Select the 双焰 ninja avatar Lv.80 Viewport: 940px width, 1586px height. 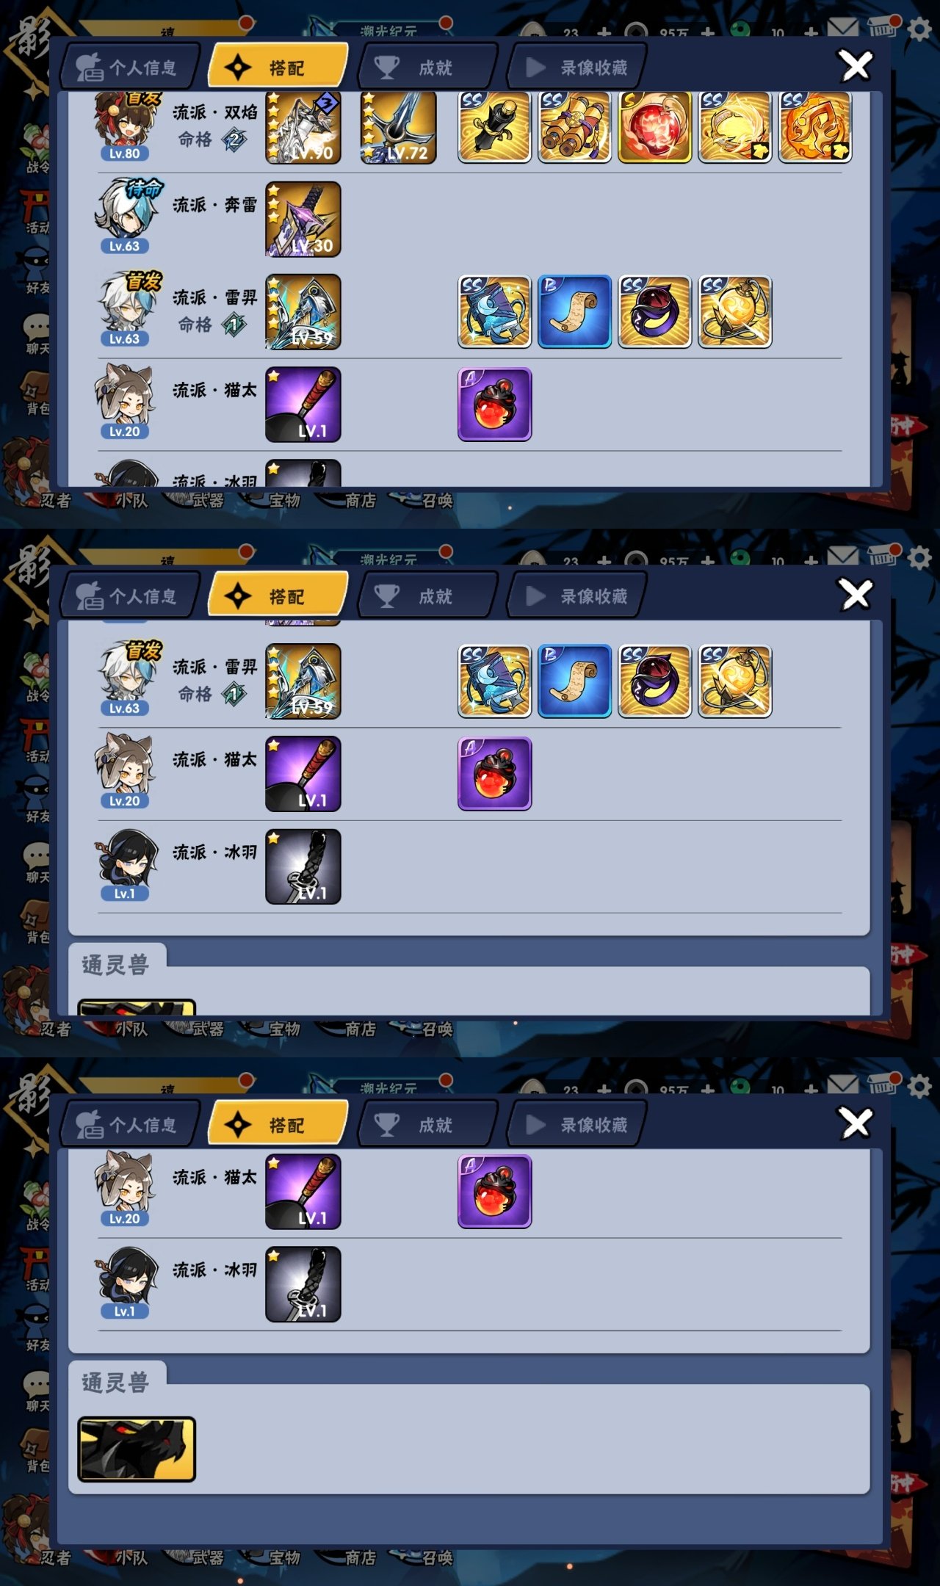[x=125, y=126]
